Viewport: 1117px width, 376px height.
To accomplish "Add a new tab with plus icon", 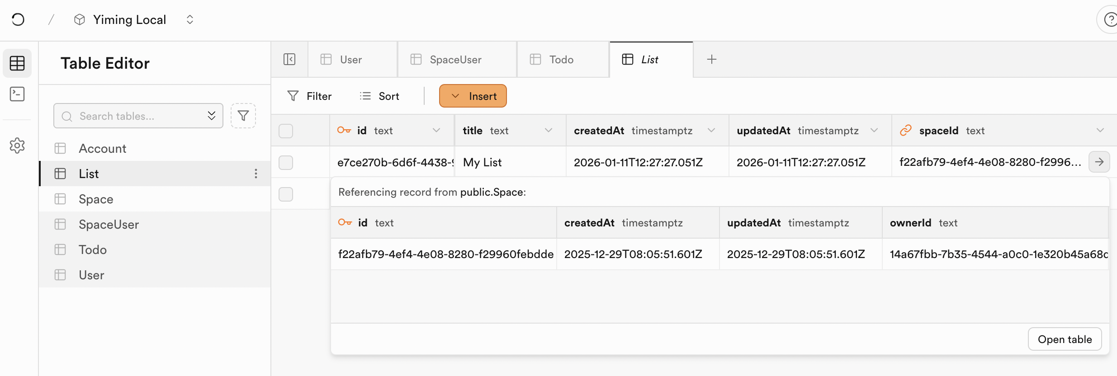I will point(712,59).
